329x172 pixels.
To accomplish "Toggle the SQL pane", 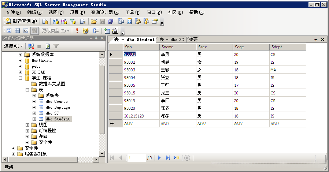I will 26,31.
